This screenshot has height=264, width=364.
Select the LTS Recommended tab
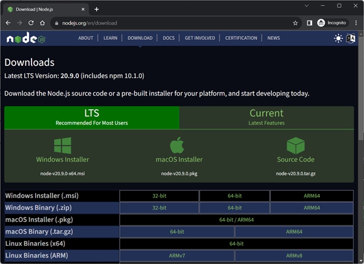(x=92, y=117)
